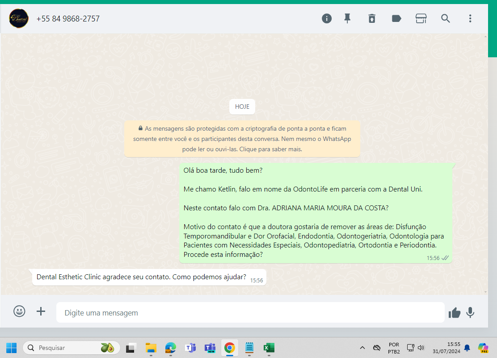
Task: Open the volume speaker tray icon
Action: (421, 348)
